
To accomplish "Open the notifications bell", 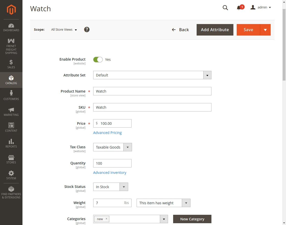I will click(x=239, y=8).
